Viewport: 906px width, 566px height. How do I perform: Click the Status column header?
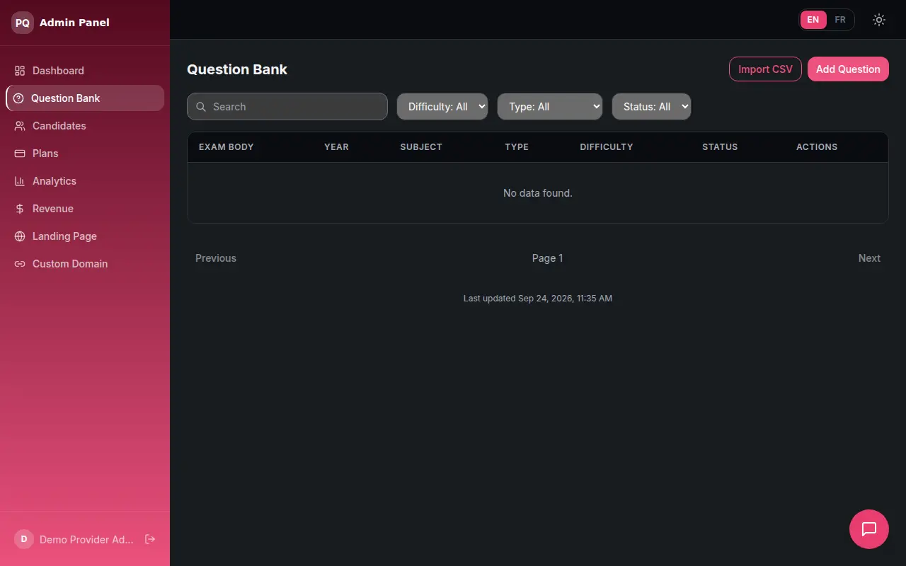(x=720, y=147)
